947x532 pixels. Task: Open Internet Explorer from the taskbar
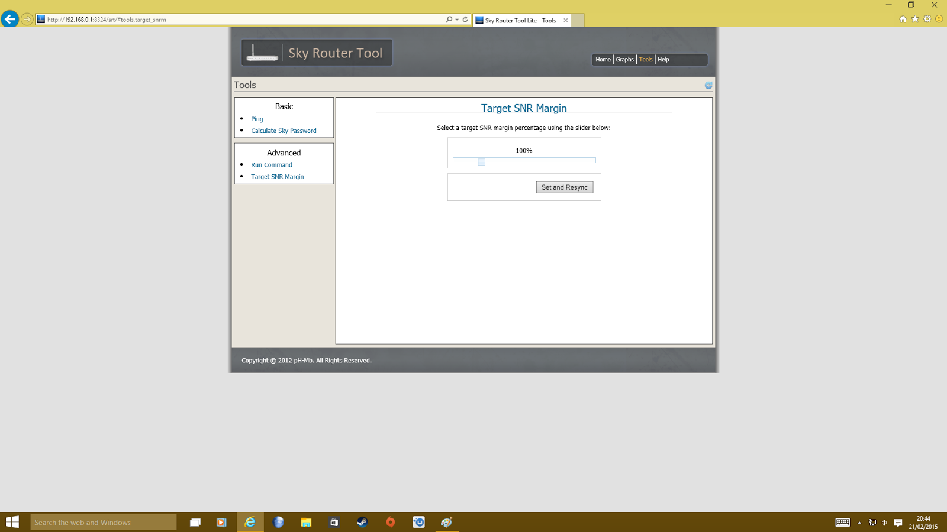pos(250,523)
